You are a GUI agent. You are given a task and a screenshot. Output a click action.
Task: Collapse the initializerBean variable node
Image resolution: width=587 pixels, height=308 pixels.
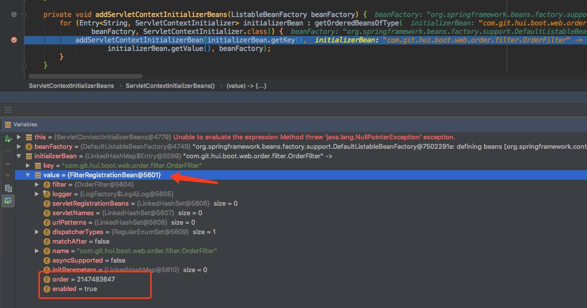pyautogui.click(x=19, y=156)
